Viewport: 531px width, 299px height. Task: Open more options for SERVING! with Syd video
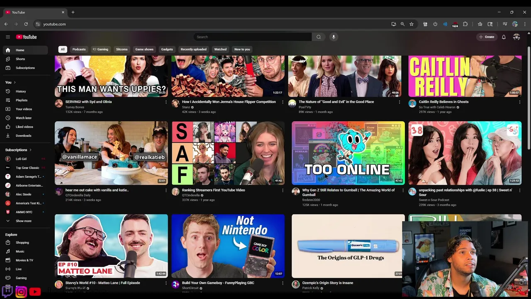click(x=166, y=102)
